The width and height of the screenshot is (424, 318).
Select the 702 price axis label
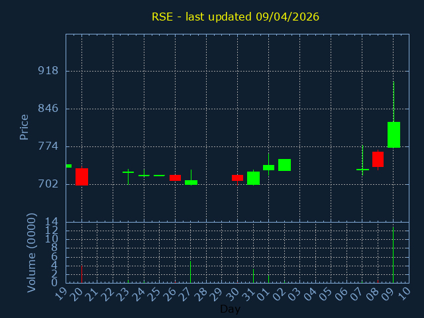point(48,184)
